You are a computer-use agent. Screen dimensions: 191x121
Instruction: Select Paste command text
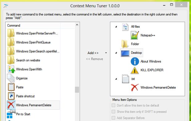tap(20, 87)
